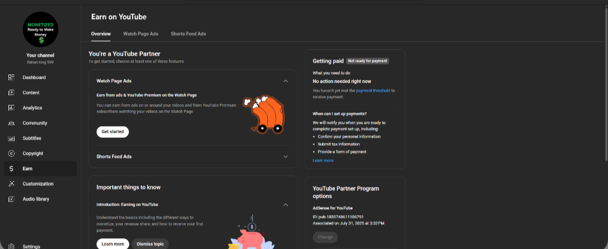Open the payment threshold link
Image resolution: width=608 pixels, height=249 pixels.
[x=373, y=91]
